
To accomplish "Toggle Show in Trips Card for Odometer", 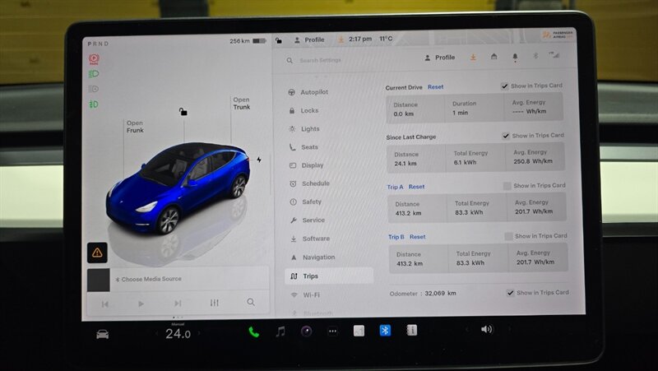I will coord(510,293).
